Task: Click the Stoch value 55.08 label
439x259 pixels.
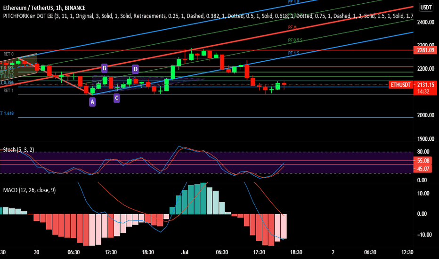Action: point(423,161)
